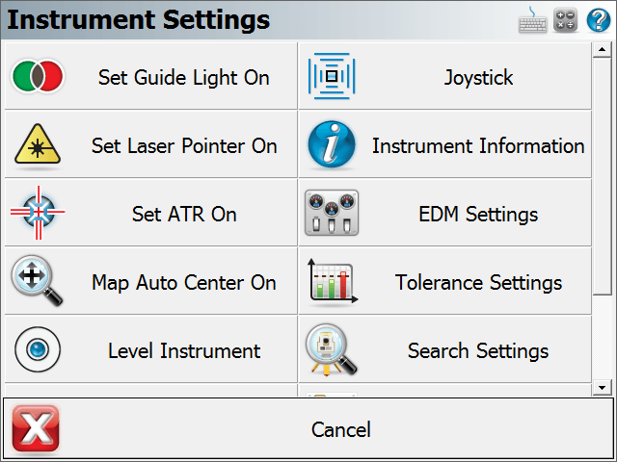
Task: Open the help question mark
Action: click(x=599, y=19)
